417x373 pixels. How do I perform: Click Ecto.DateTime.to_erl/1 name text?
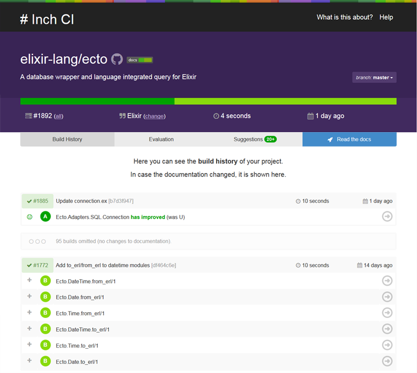(x=83, y=330)
